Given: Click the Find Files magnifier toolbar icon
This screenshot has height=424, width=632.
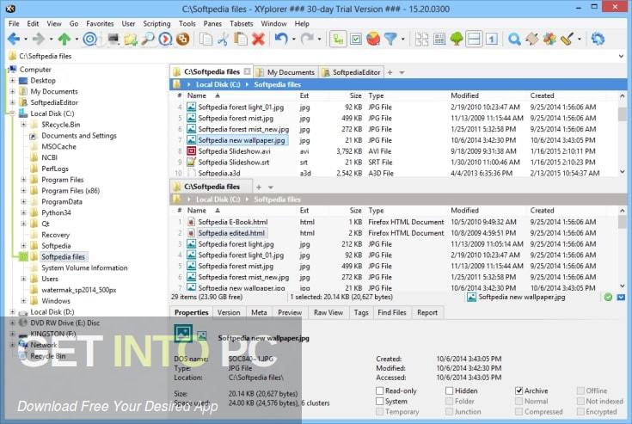Looking at the screenshot, I should point(148,39).
